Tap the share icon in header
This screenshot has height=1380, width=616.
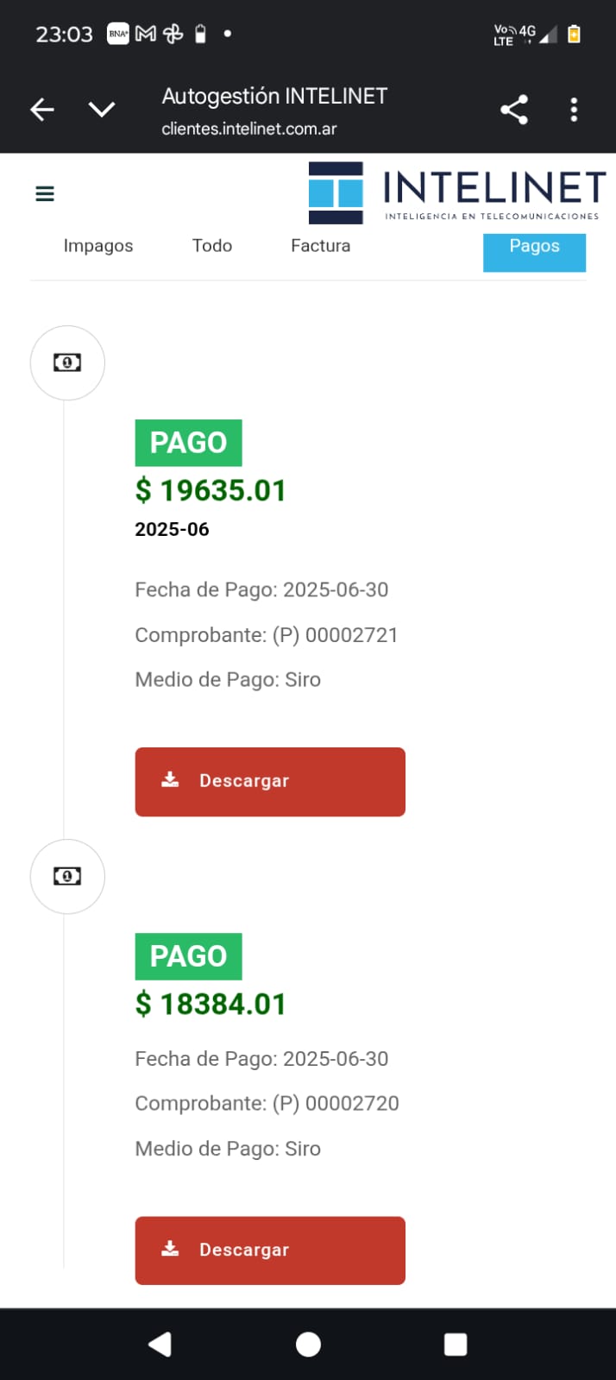click(514, 110)
